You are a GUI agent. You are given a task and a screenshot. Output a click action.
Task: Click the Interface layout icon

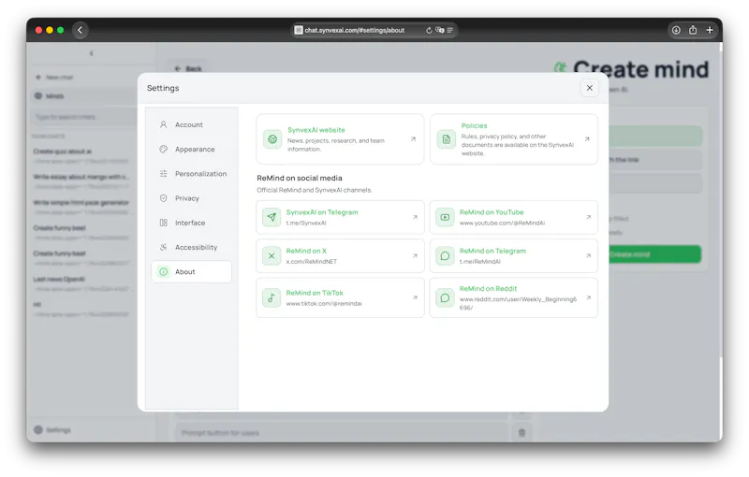pos(163,223)
